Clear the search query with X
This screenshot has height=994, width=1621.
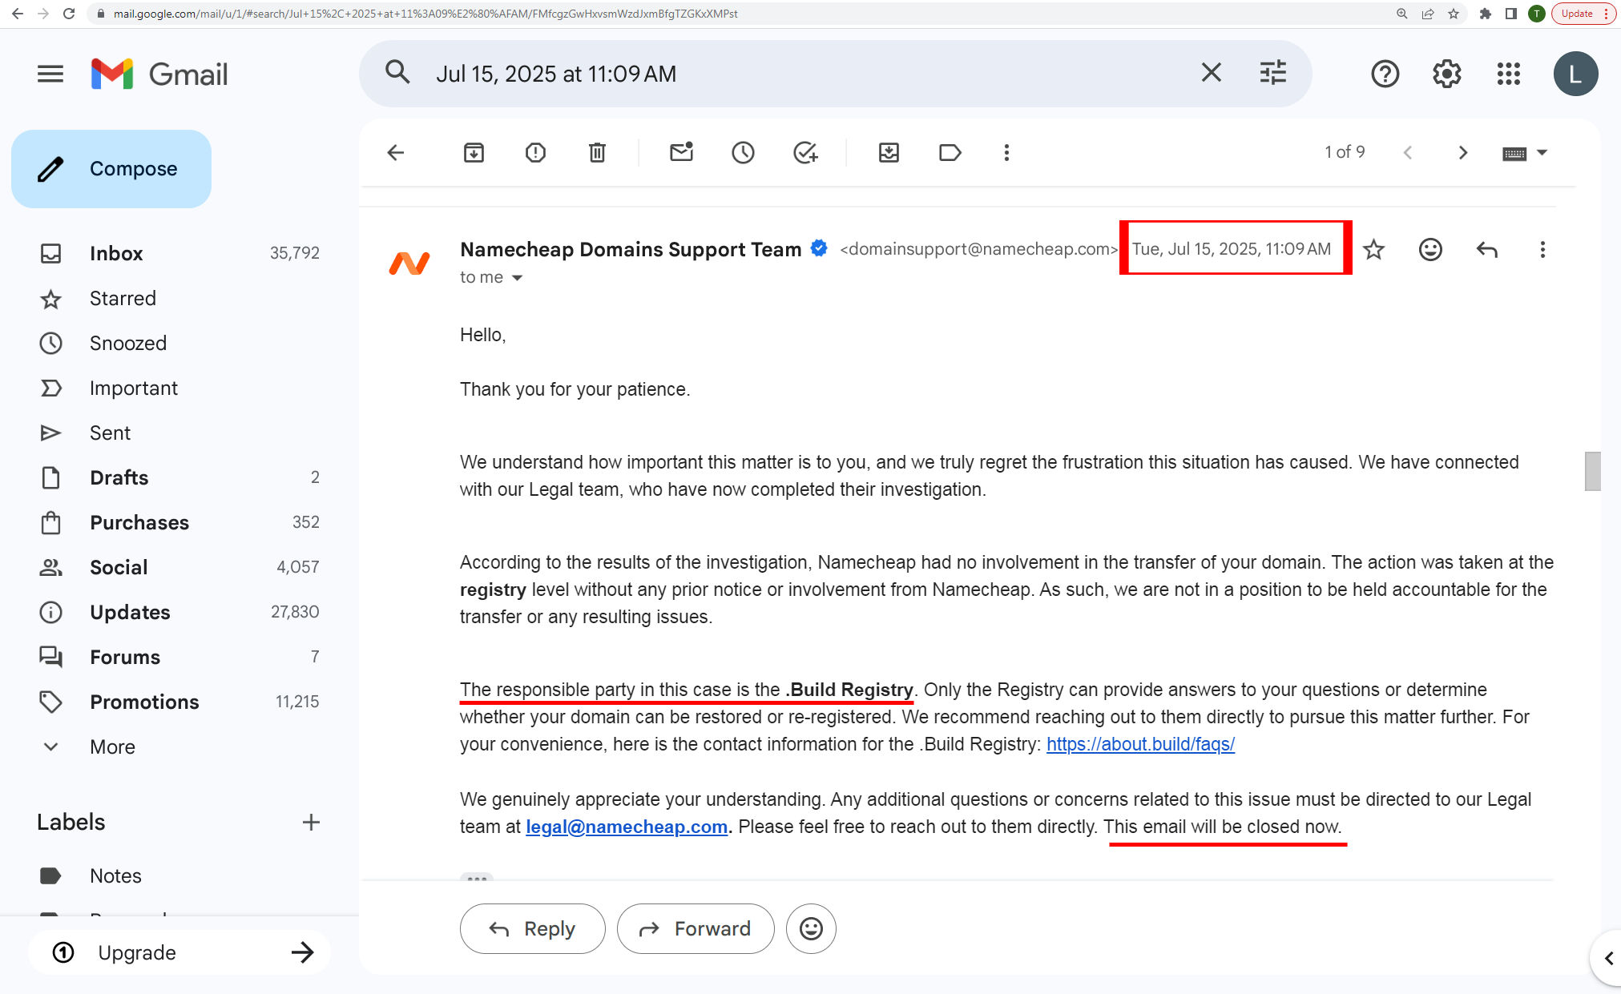(x=1211, y=73)
